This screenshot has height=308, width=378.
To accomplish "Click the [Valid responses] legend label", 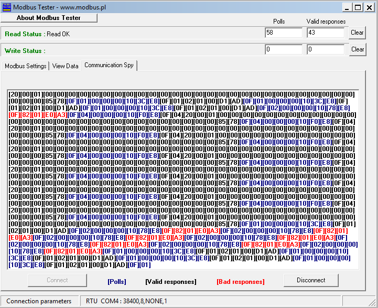I will click(171, 282).
